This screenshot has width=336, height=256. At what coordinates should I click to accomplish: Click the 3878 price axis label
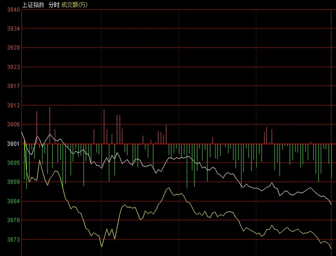(13, 220)
